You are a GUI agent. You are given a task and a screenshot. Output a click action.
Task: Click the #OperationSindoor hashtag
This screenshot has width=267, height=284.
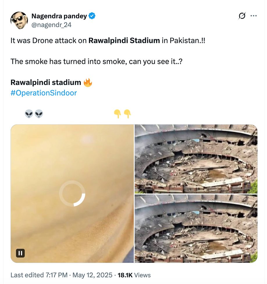coord(44,93)
